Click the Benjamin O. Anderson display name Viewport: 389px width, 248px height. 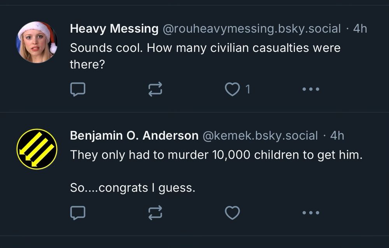pyautogui.click(x=134, y=136)
